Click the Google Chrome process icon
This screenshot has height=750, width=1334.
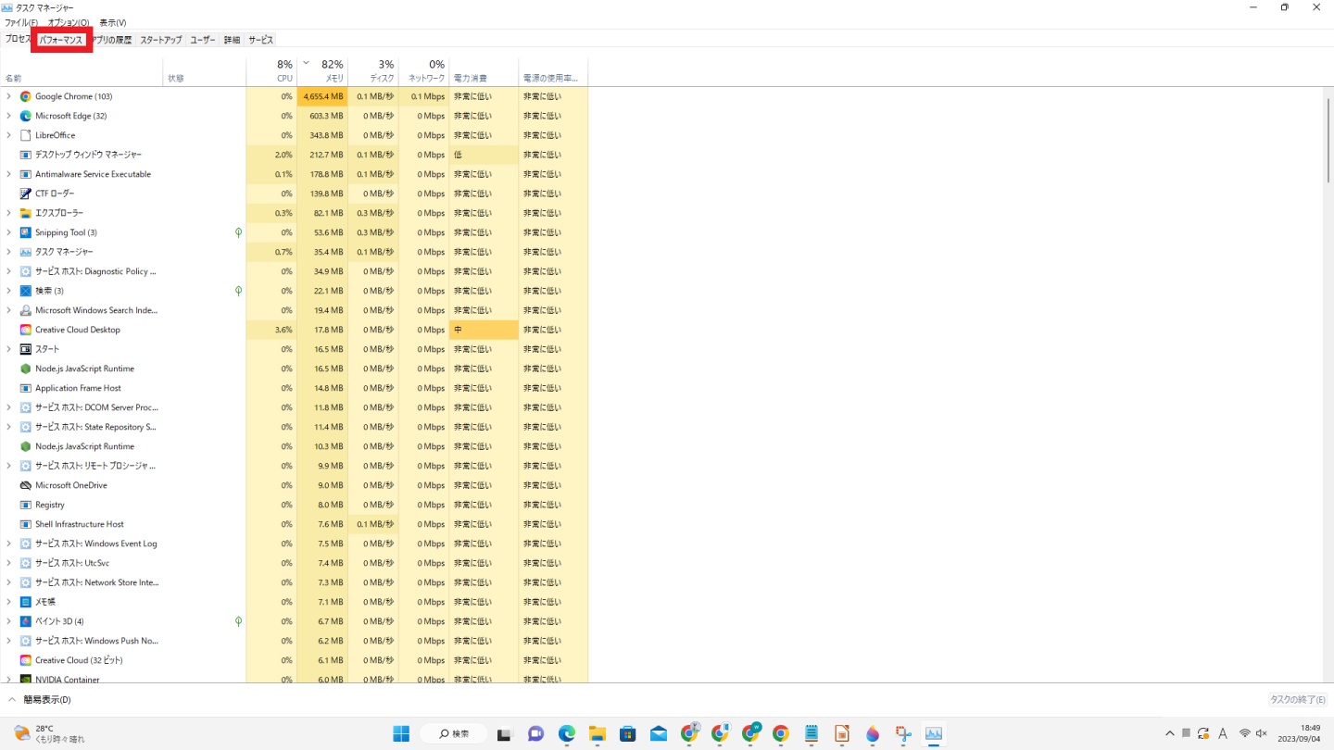point(26,96)
